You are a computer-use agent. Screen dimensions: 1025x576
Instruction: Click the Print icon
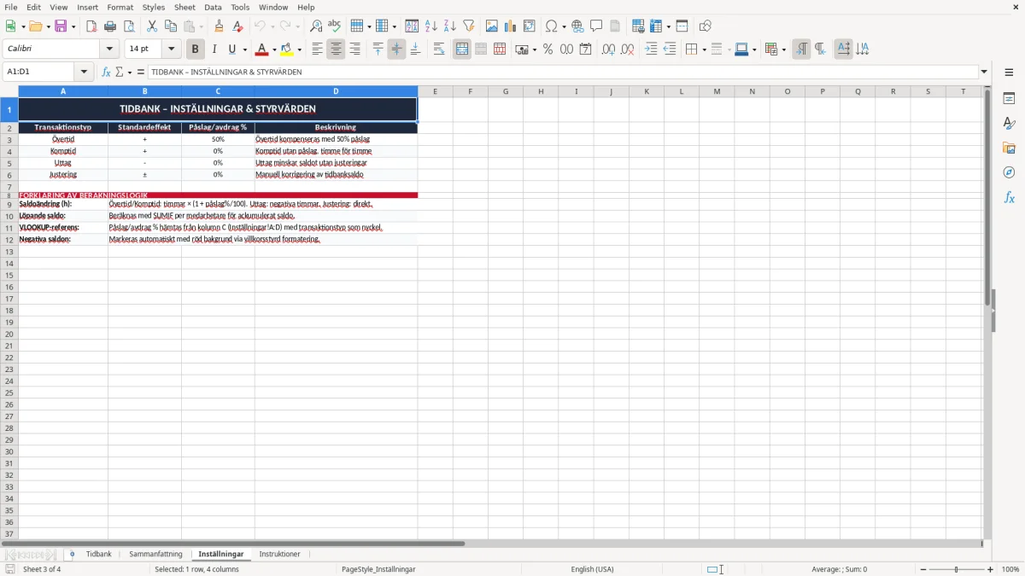coord(110,26)
